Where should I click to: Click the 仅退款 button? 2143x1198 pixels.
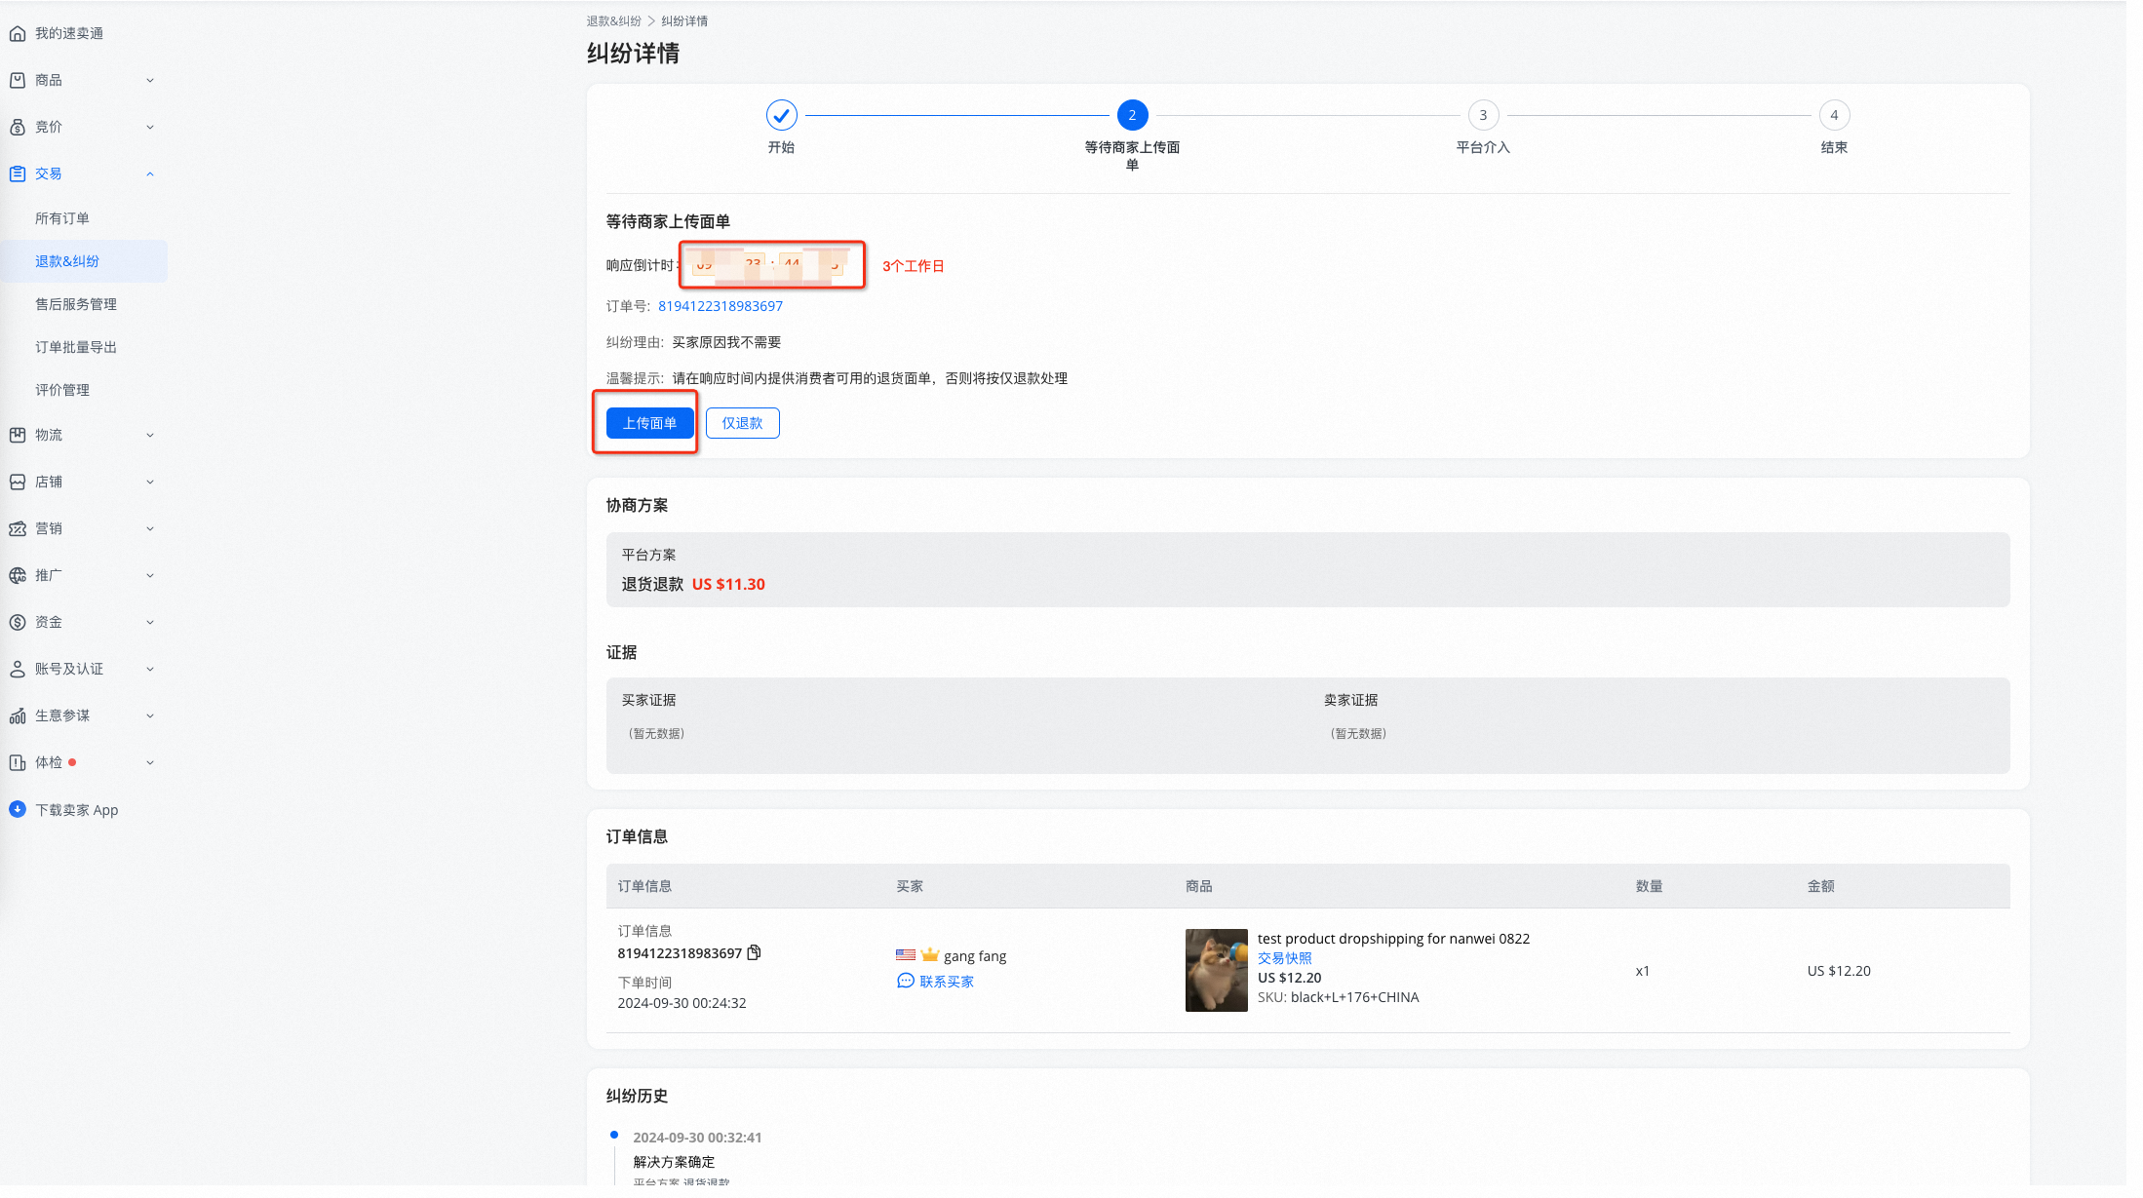point(742,424)
